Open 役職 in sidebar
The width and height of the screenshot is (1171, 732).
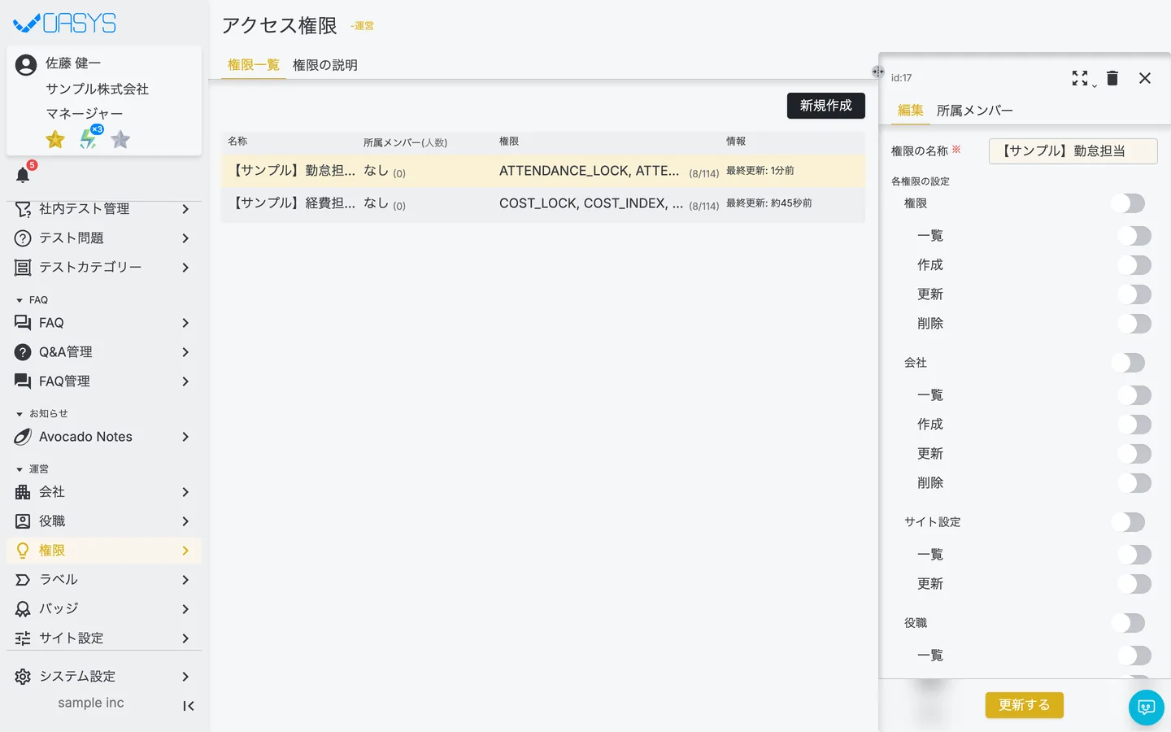click(x=104, y=521)
